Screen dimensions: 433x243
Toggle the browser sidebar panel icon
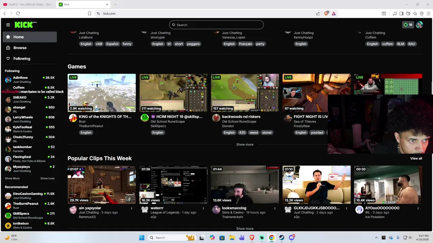(x=401, y=13)
